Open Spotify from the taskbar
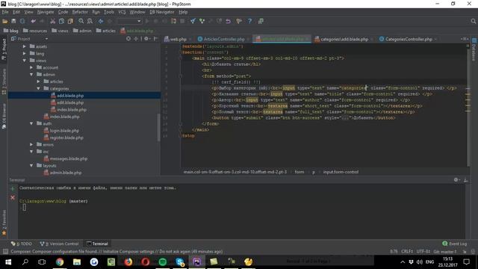This screenshot has width=478, height=269. click(163, 262)
